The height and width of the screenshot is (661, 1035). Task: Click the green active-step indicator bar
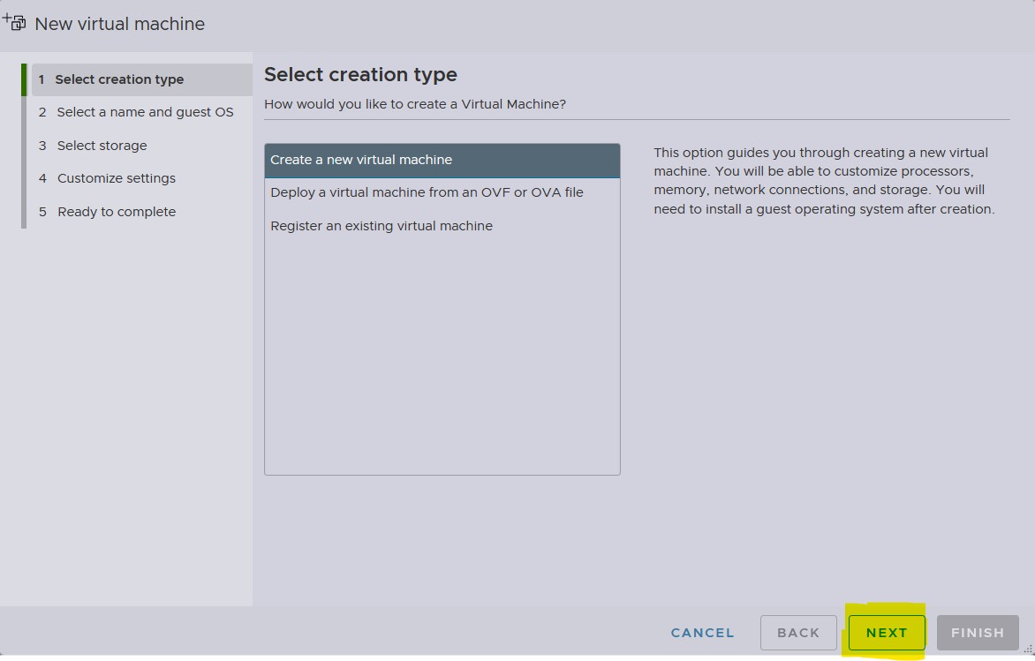24,79
